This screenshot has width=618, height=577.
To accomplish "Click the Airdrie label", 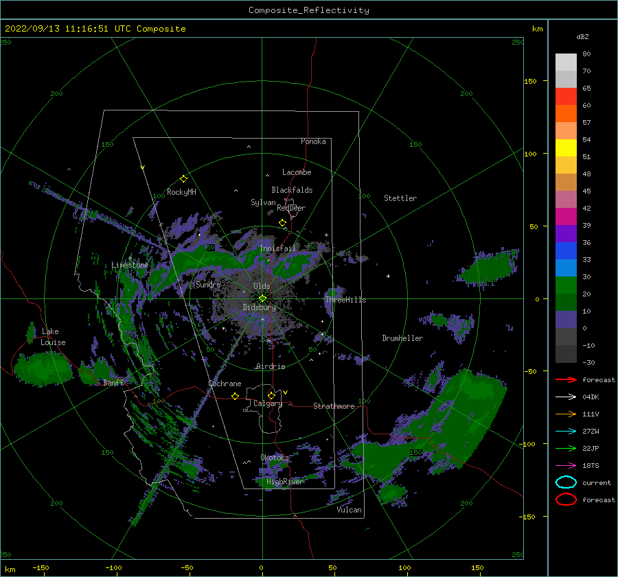I will click(271, 366).
